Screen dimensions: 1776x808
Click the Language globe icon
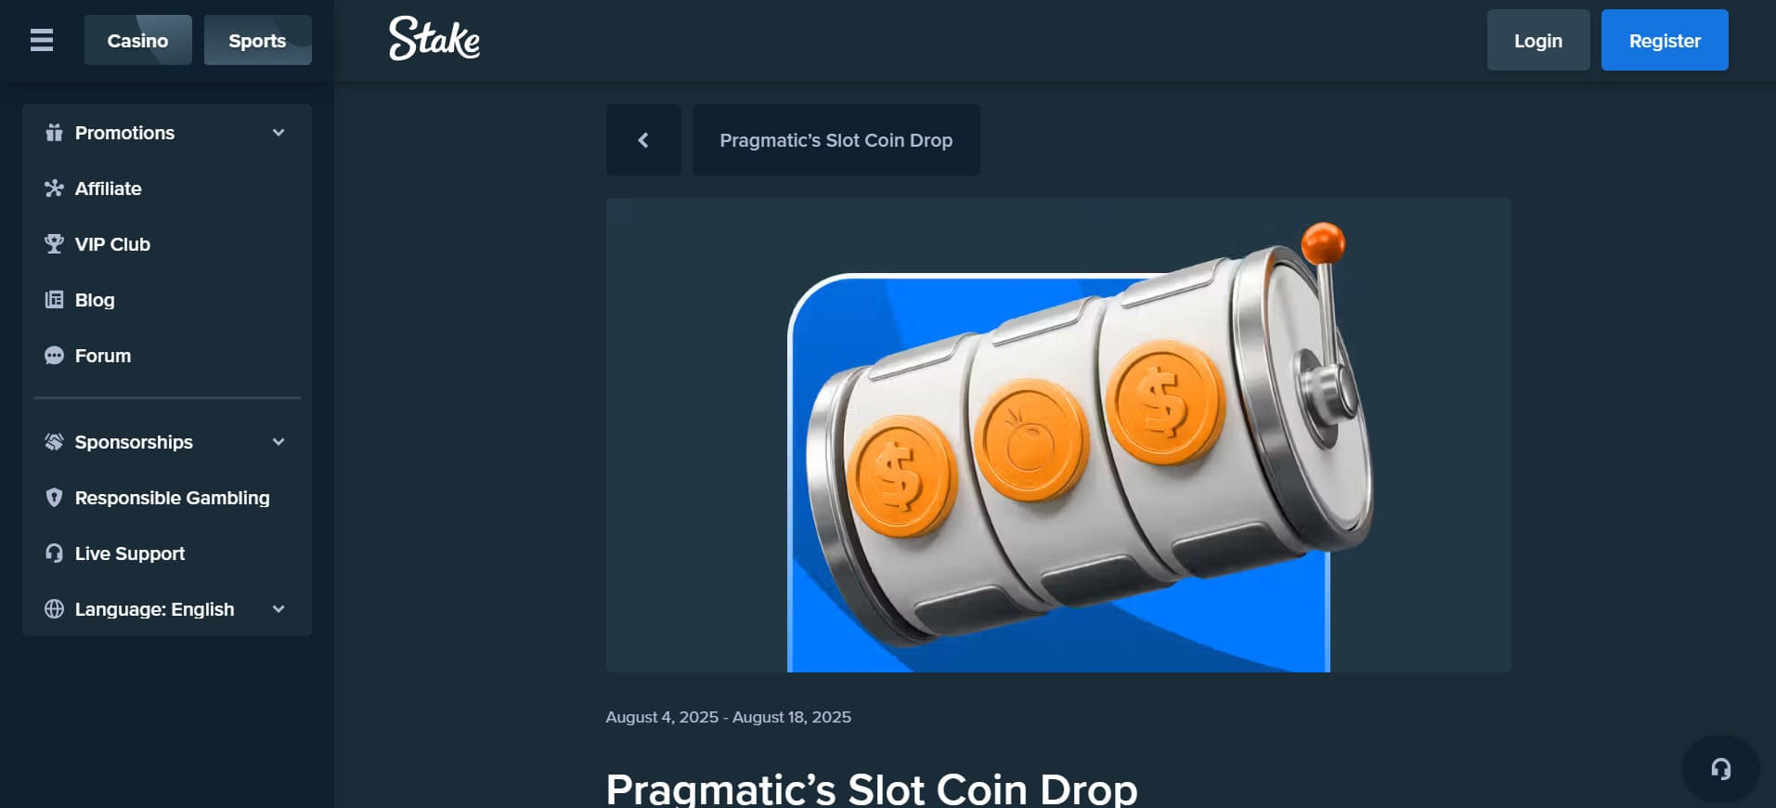(x=54, y=609)
